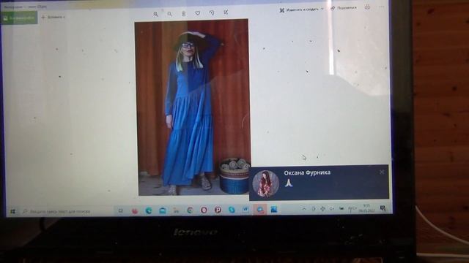The height and width of the screenshot is (263, 469).
Task: Click the zoom out magnifier icon
Action: point(169,14)
